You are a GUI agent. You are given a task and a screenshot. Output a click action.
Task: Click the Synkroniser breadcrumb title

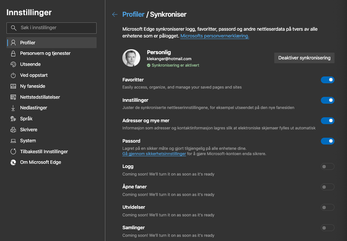pos(168,15)
